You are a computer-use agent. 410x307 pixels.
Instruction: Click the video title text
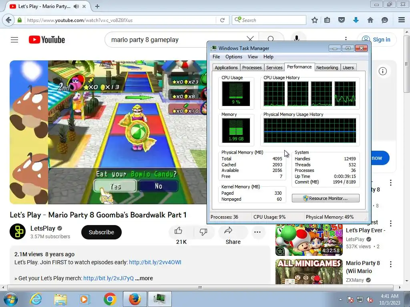coord(98,215)
